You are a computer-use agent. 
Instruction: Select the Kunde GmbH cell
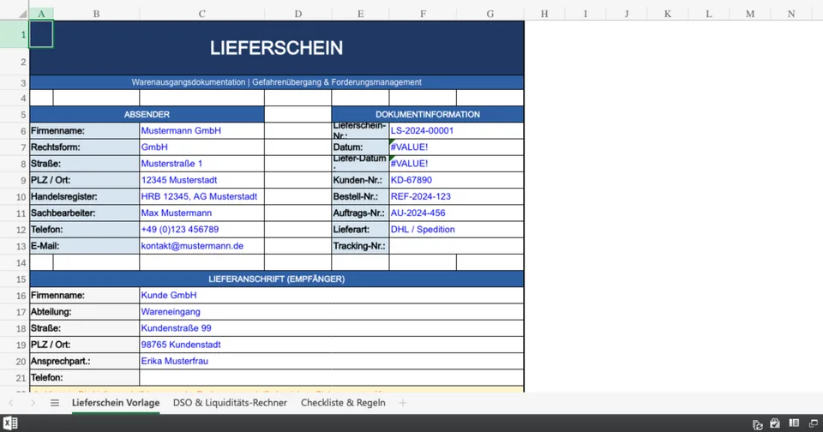coord(331,296)
